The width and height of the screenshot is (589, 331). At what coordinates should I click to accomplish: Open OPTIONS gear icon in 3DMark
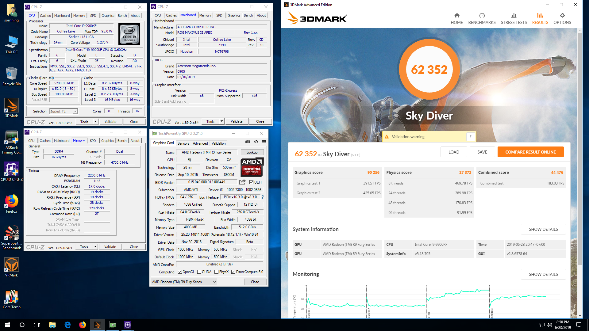[562, 15]
